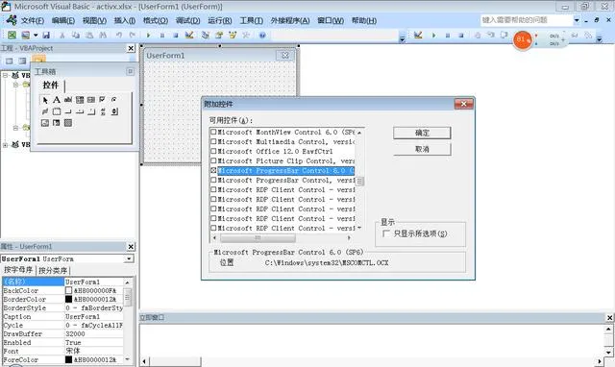
Task: Uncheck Microsoft ProgressBar Control 6.0 checkbox
Action: tap(213, 170)
